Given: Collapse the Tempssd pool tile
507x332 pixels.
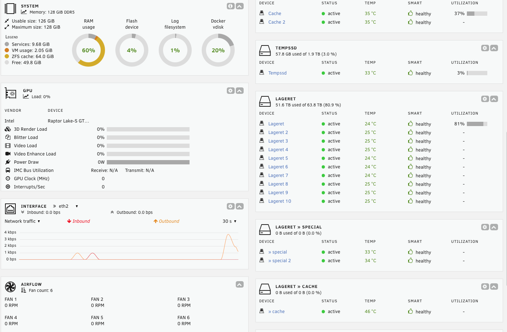Looking at the screenshot, I should [494, 48].
